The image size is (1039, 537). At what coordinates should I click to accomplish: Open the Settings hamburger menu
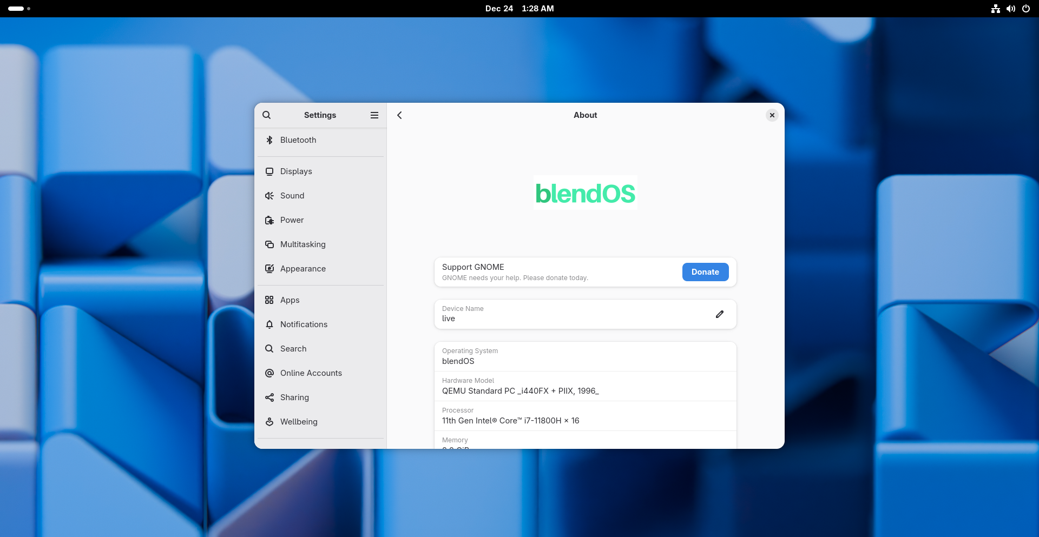click(374, 115)
